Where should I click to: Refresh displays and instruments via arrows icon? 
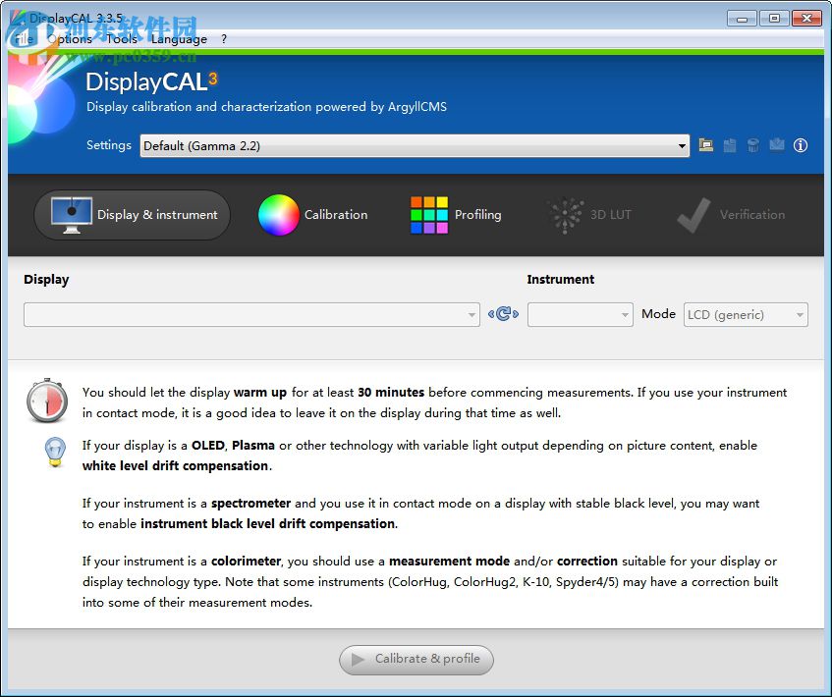click(503, 314)
